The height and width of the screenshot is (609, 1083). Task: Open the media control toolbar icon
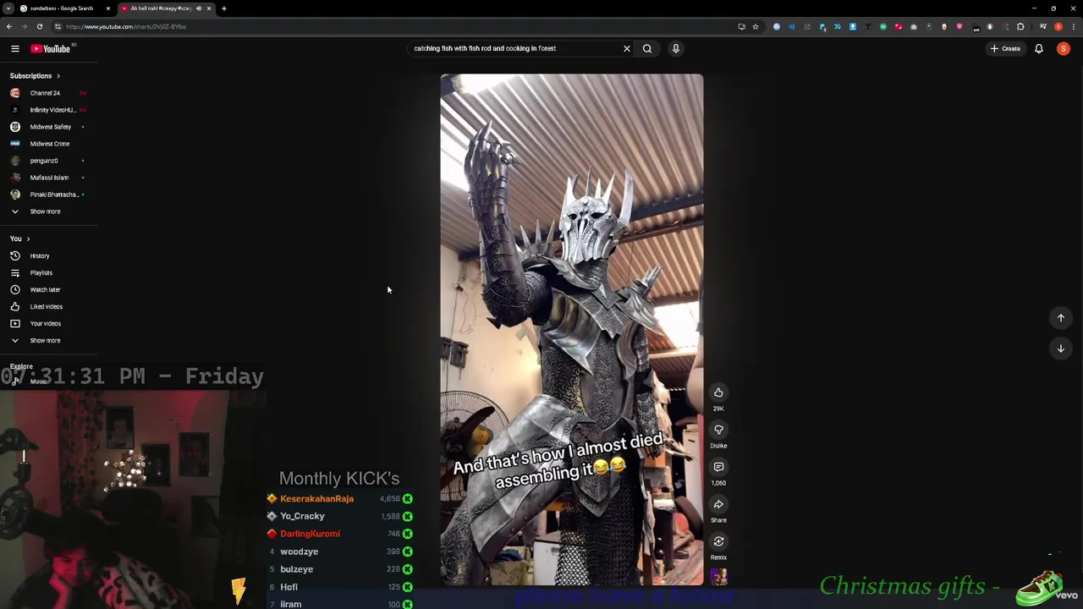coord(1042,26)
